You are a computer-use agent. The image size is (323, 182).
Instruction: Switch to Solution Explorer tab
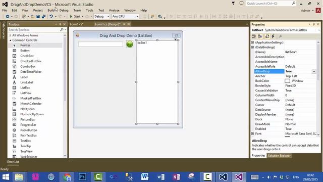(279, 156)
